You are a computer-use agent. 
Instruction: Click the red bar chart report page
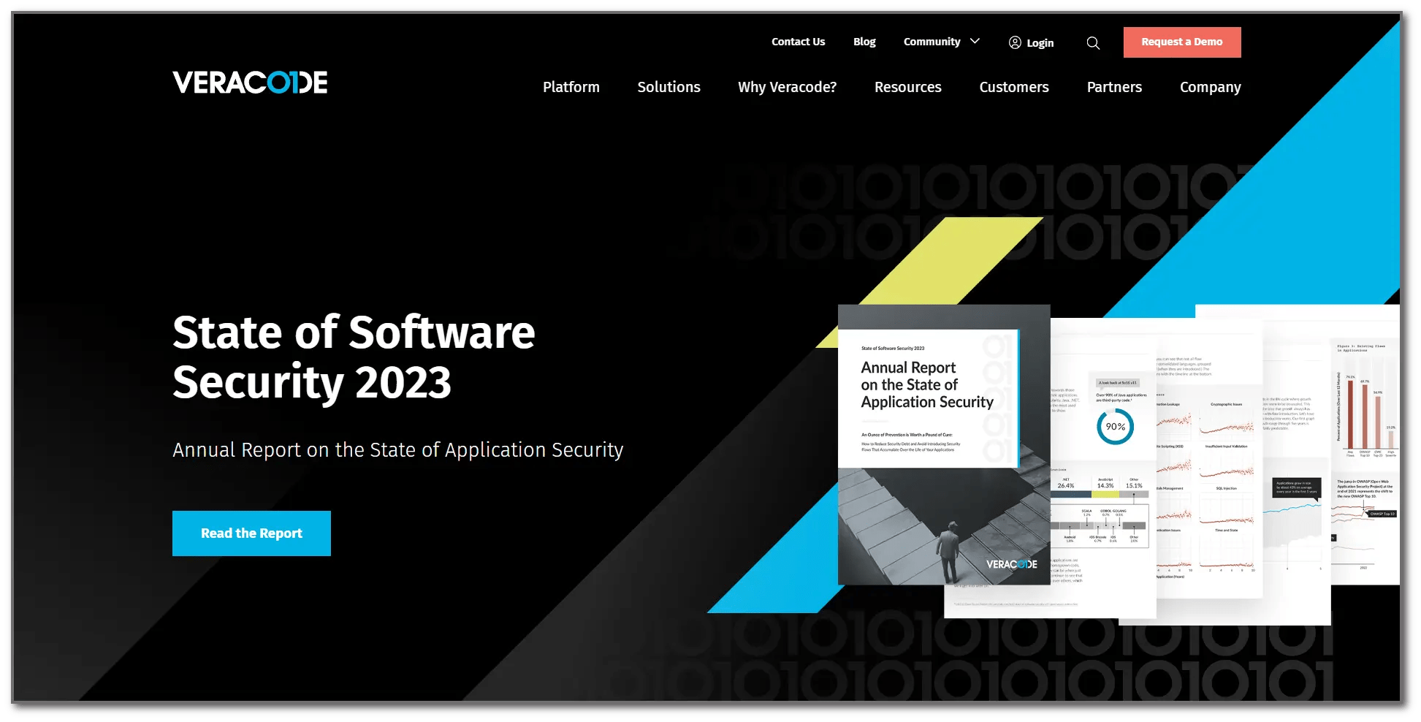[1366, 411]
